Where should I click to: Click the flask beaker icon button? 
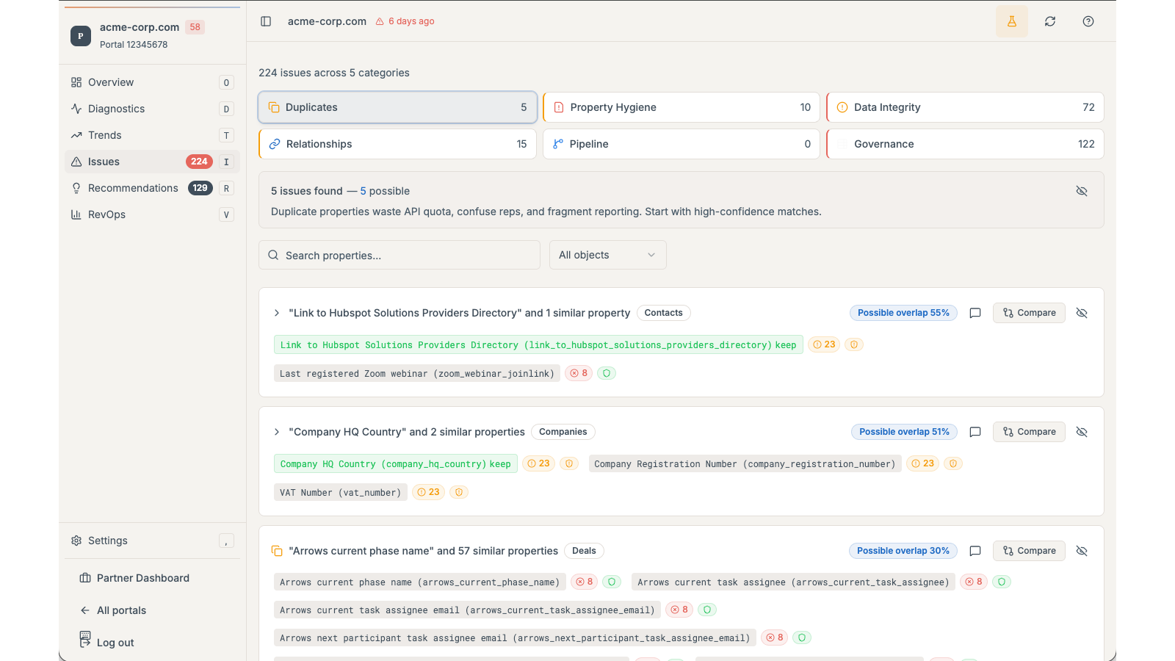click(x=1012, y=21)
